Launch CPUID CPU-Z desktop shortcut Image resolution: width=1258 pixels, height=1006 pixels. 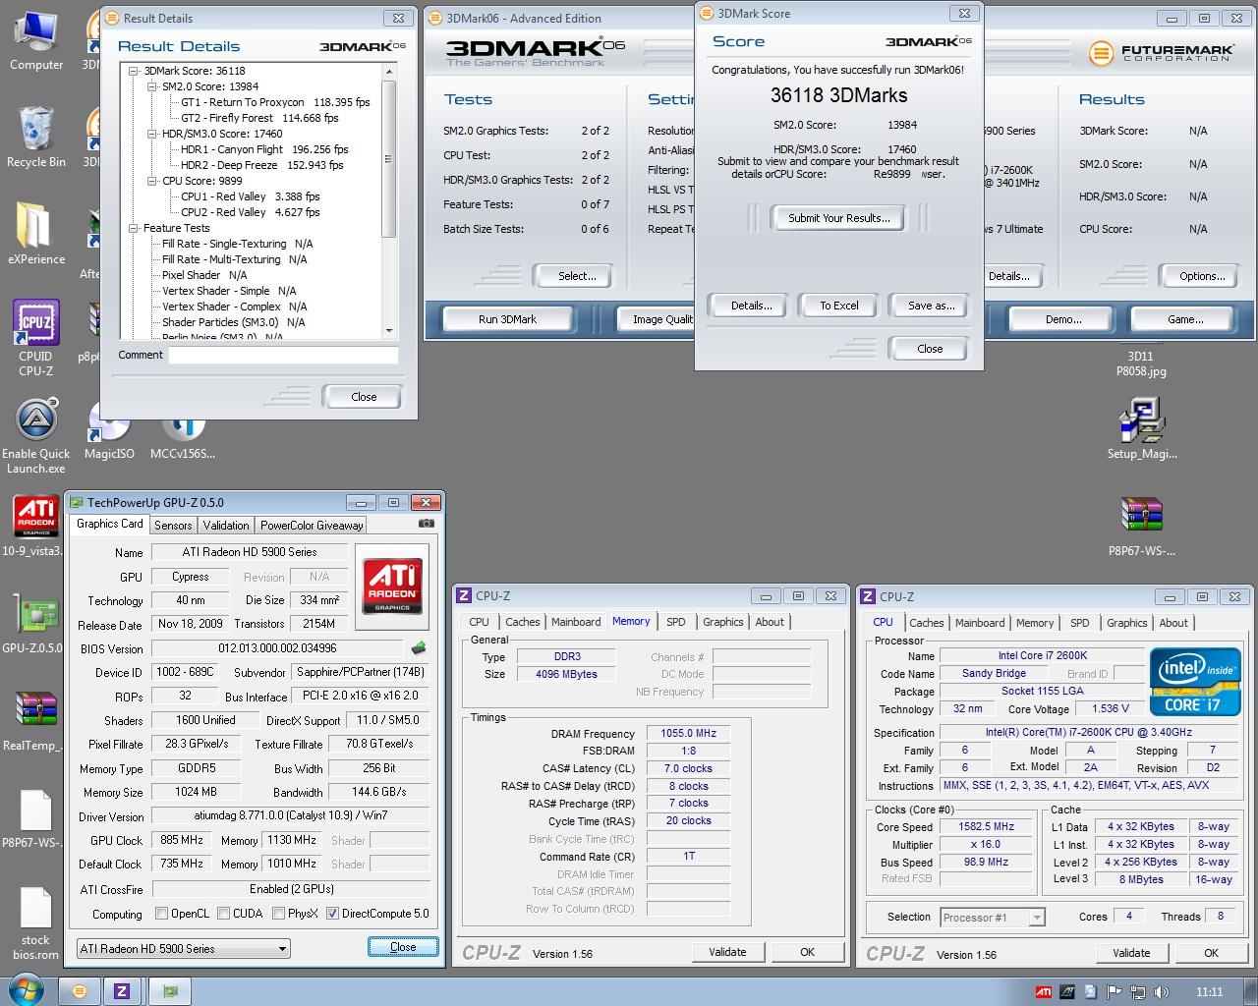(x=36, y=339)
